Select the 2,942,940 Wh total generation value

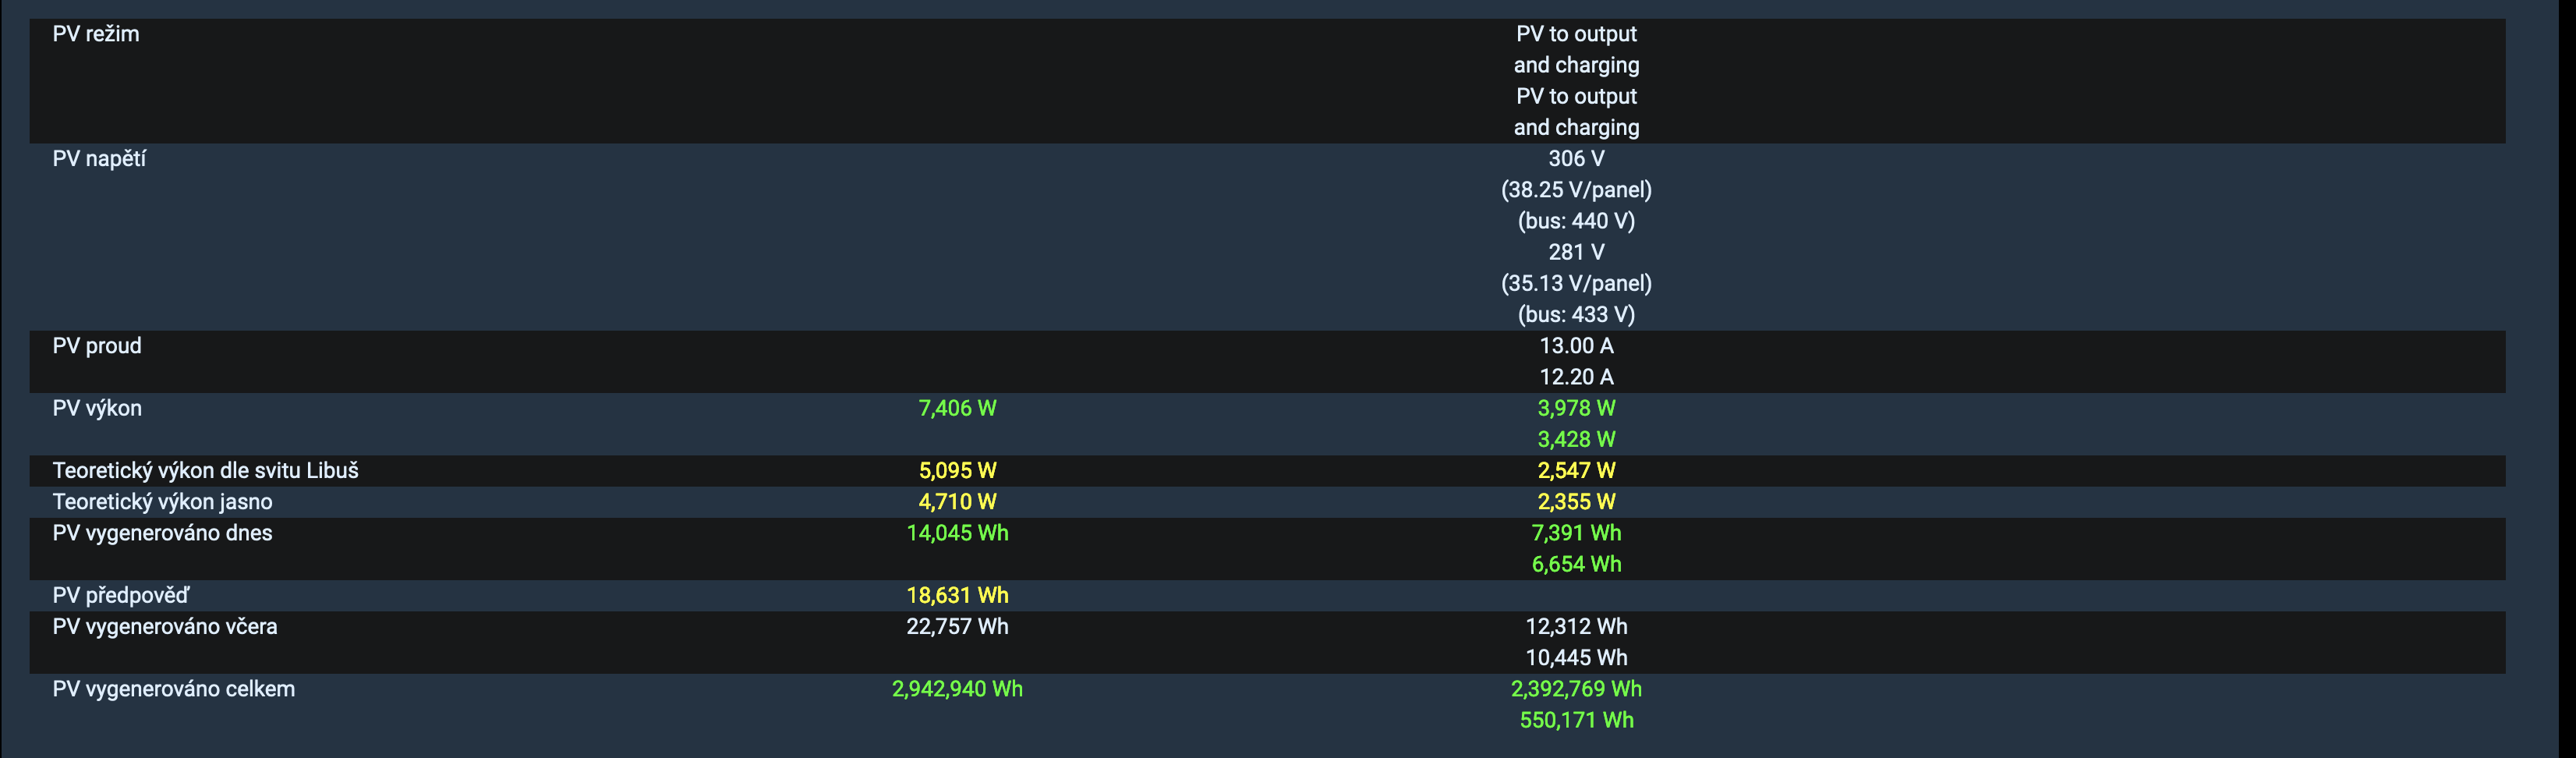[957, 689]
